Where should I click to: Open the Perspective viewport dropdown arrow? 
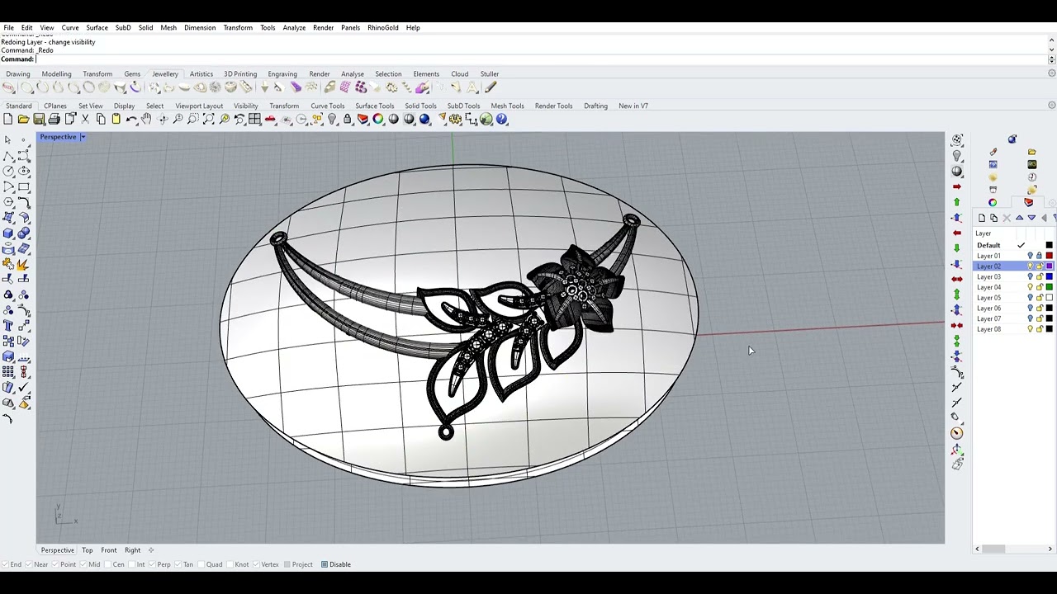(83, 137)
